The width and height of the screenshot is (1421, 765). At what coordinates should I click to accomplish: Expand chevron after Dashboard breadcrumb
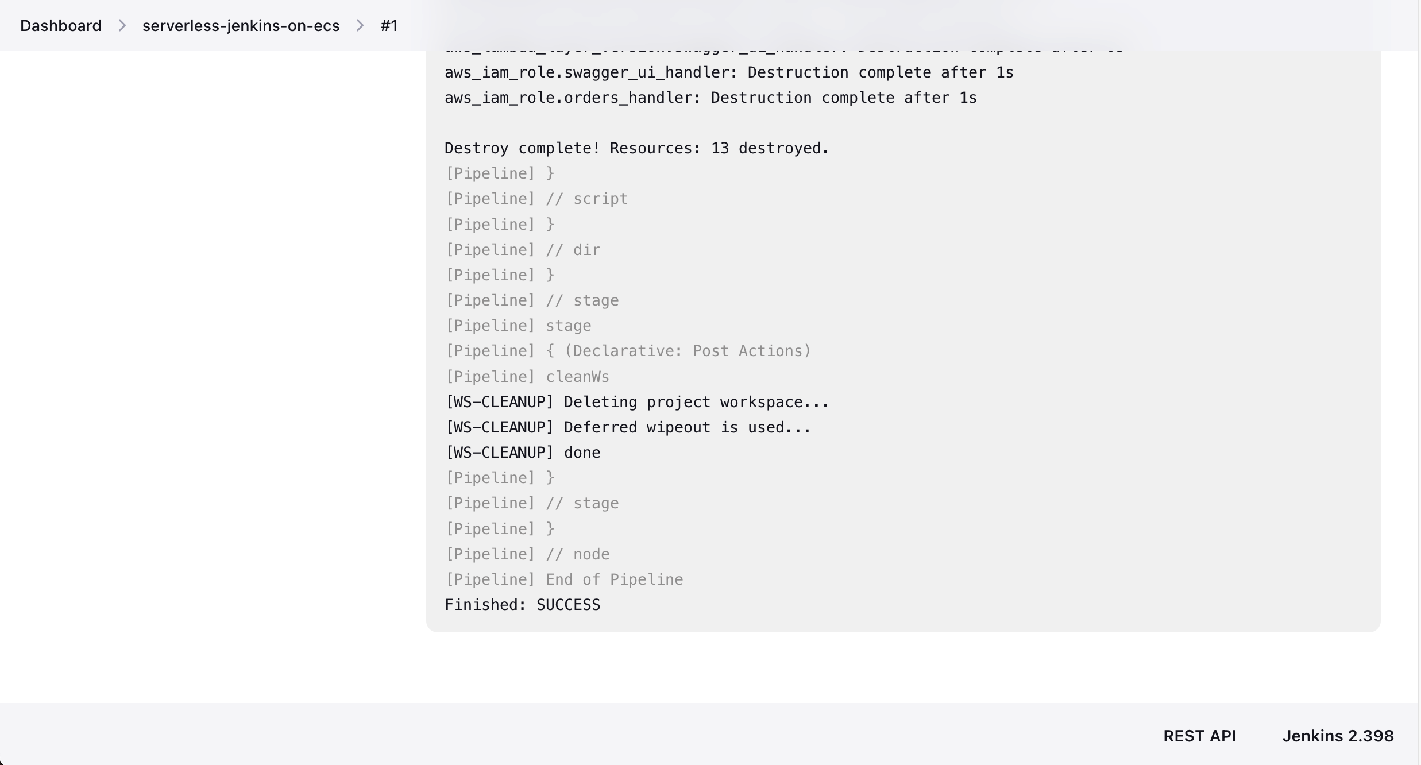point(122,26)
